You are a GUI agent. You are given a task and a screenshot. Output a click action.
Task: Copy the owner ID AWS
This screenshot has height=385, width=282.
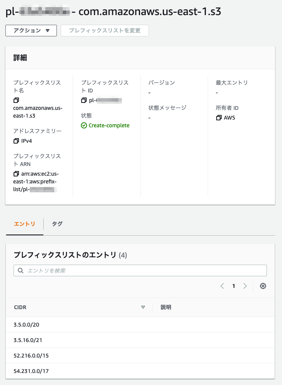(x=219, y=118)
